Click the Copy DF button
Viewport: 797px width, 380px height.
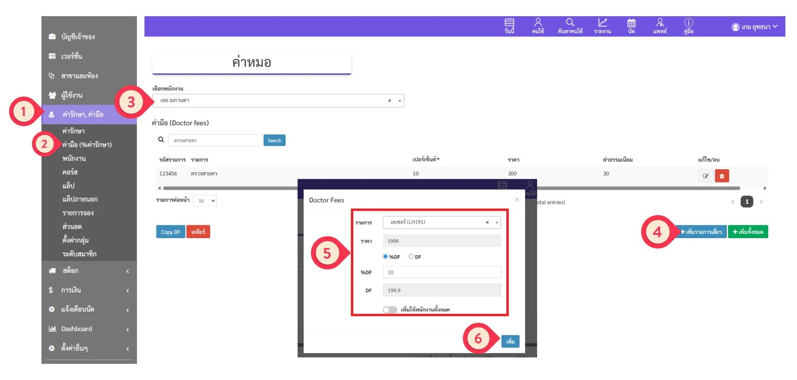pos(170,232)
